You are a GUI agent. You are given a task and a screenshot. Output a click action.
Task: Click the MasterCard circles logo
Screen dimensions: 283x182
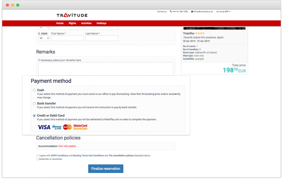pyautogui.click(x=67, y=127)
